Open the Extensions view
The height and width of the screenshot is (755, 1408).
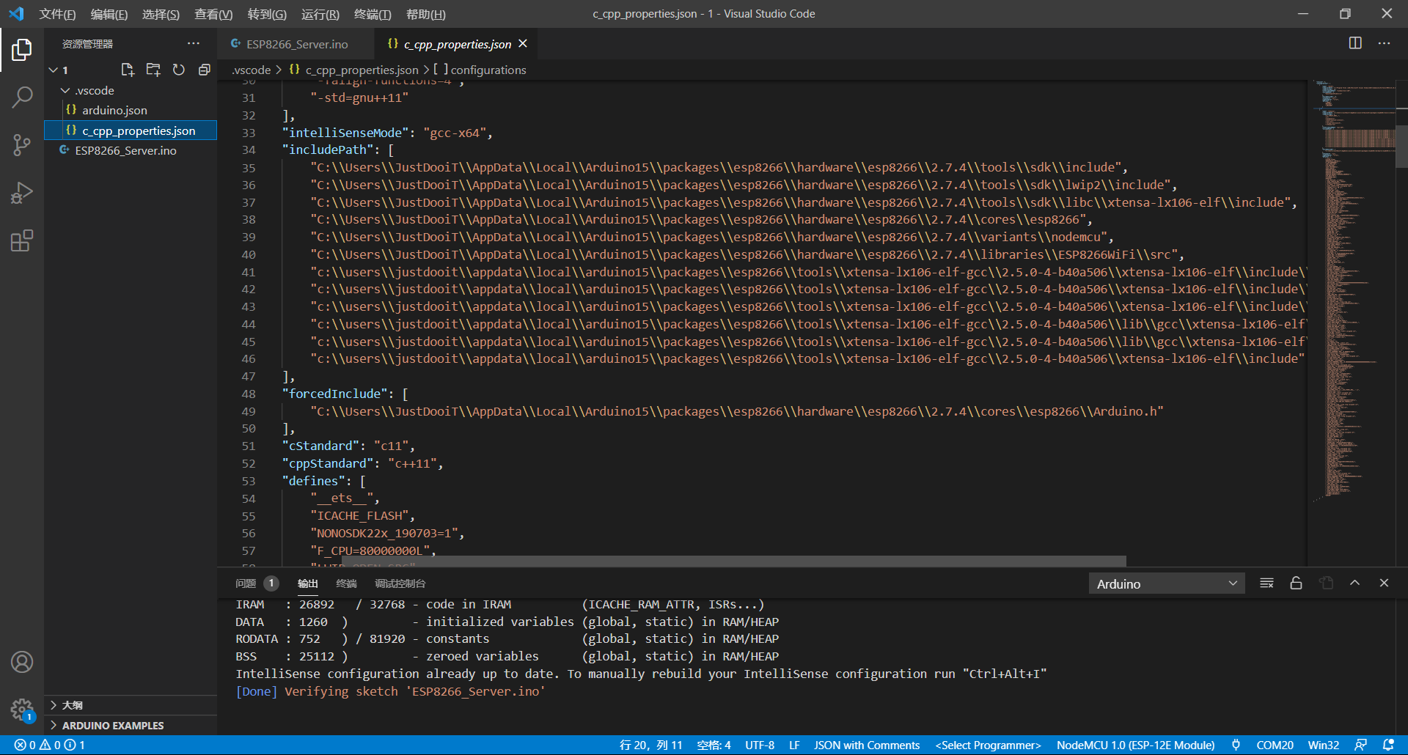tap(22, 240)
